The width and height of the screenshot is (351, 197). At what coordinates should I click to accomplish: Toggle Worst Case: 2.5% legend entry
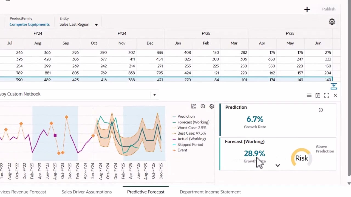[x=189, y=128]
